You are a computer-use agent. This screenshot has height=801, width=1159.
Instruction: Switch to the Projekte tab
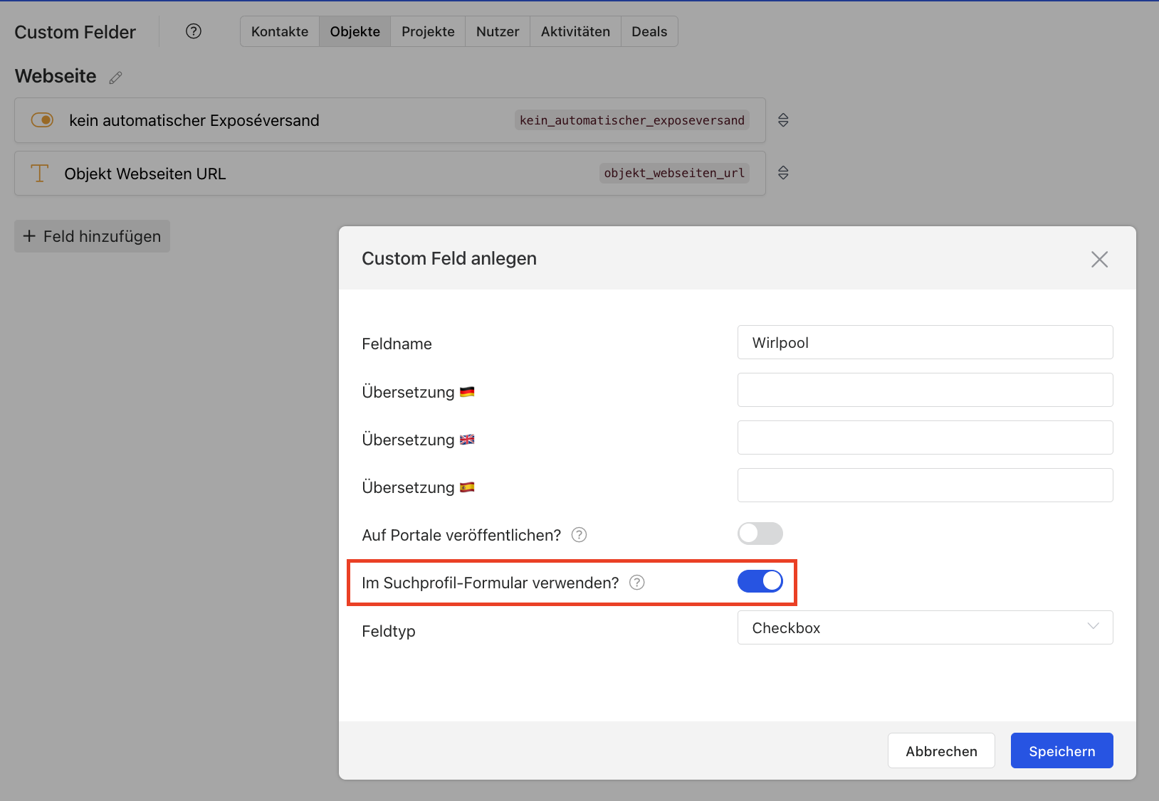(428, 32)
